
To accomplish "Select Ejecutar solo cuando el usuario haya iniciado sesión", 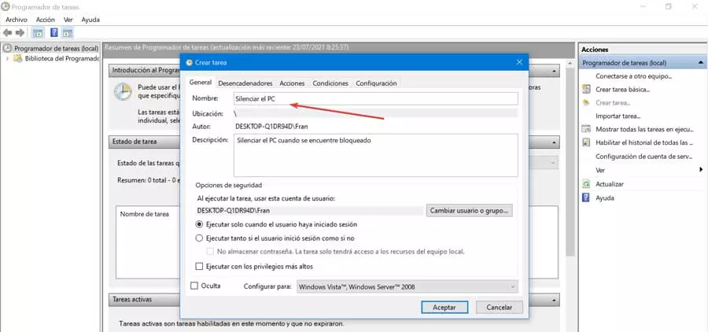I will [x=200, y=224].
